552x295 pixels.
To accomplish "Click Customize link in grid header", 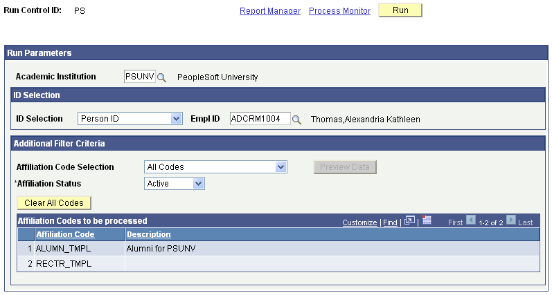I will coord(359,222).
